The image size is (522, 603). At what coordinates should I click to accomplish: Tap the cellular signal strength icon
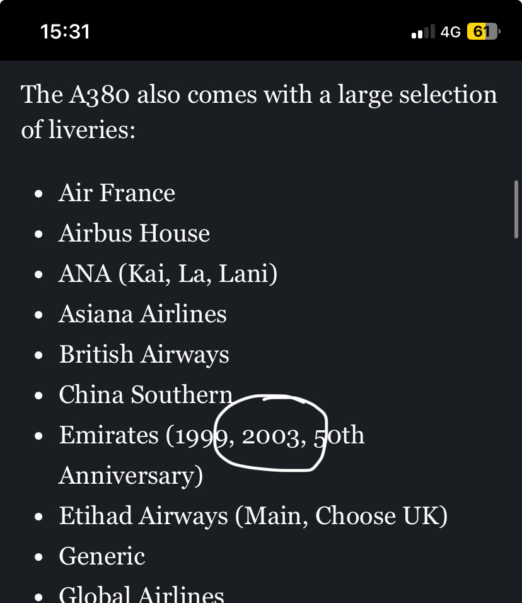(423, 32)
